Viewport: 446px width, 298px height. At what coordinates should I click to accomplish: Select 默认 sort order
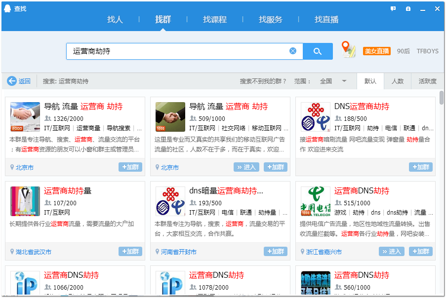(370, 81)
